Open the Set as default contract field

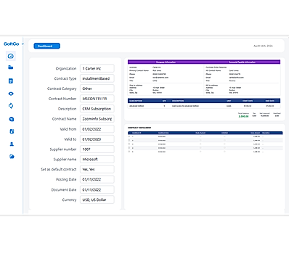tap(97, 169)
